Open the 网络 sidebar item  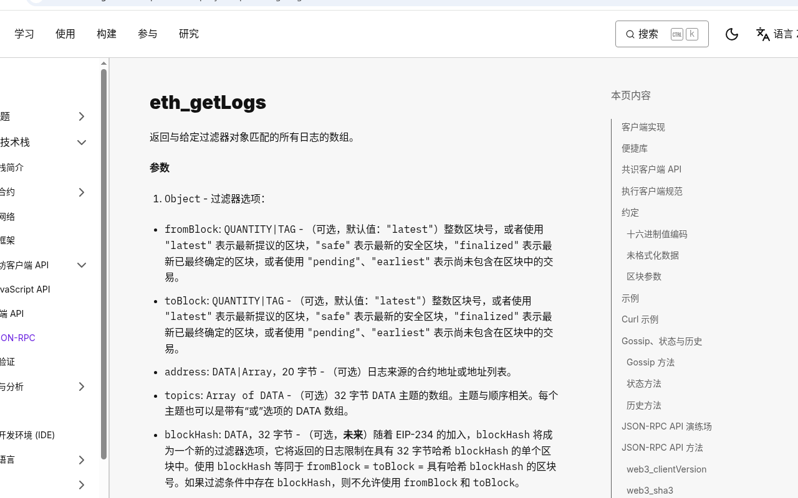click(x=7, y=217)
